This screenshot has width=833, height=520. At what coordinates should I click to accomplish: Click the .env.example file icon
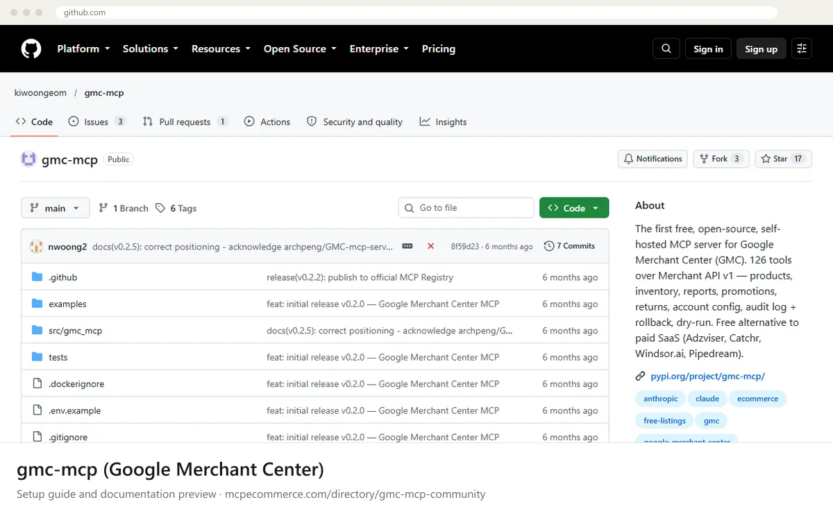tap(37, 410)
